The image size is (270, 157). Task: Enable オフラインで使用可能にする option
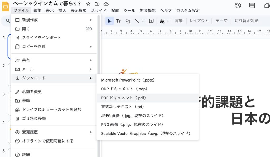pos(47,141)
